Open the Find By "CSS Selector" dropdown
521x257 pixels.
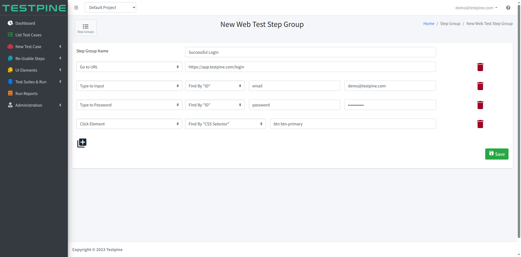[x=225, y=124]
